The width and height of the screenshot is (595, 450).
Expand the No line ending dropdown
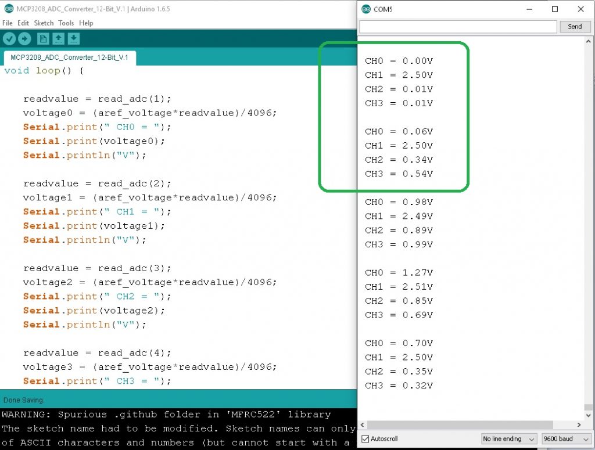pos(509,438)
